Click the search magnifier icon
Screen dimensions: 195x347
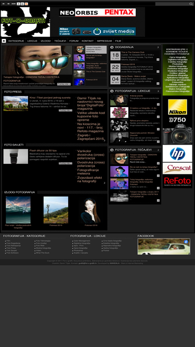pos(191,4)
